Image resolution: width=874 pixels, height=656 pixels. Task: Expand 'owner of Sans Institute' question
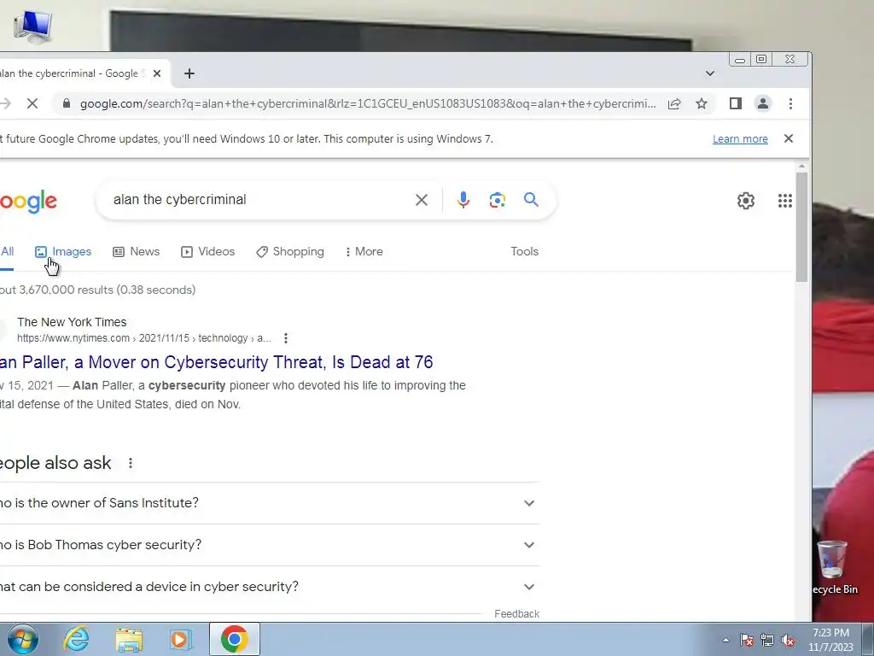click(x=269, y=503)
